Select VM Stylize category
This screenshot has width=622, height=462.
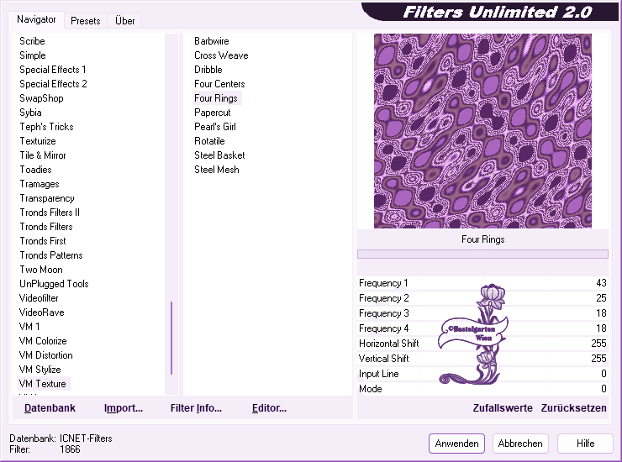40,370
